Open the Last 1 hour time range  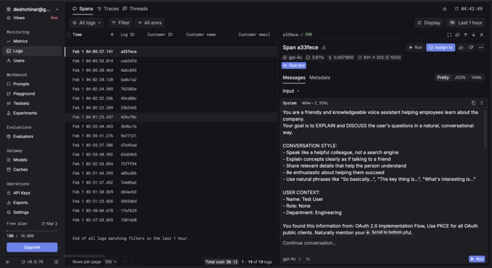click(466, 23)
